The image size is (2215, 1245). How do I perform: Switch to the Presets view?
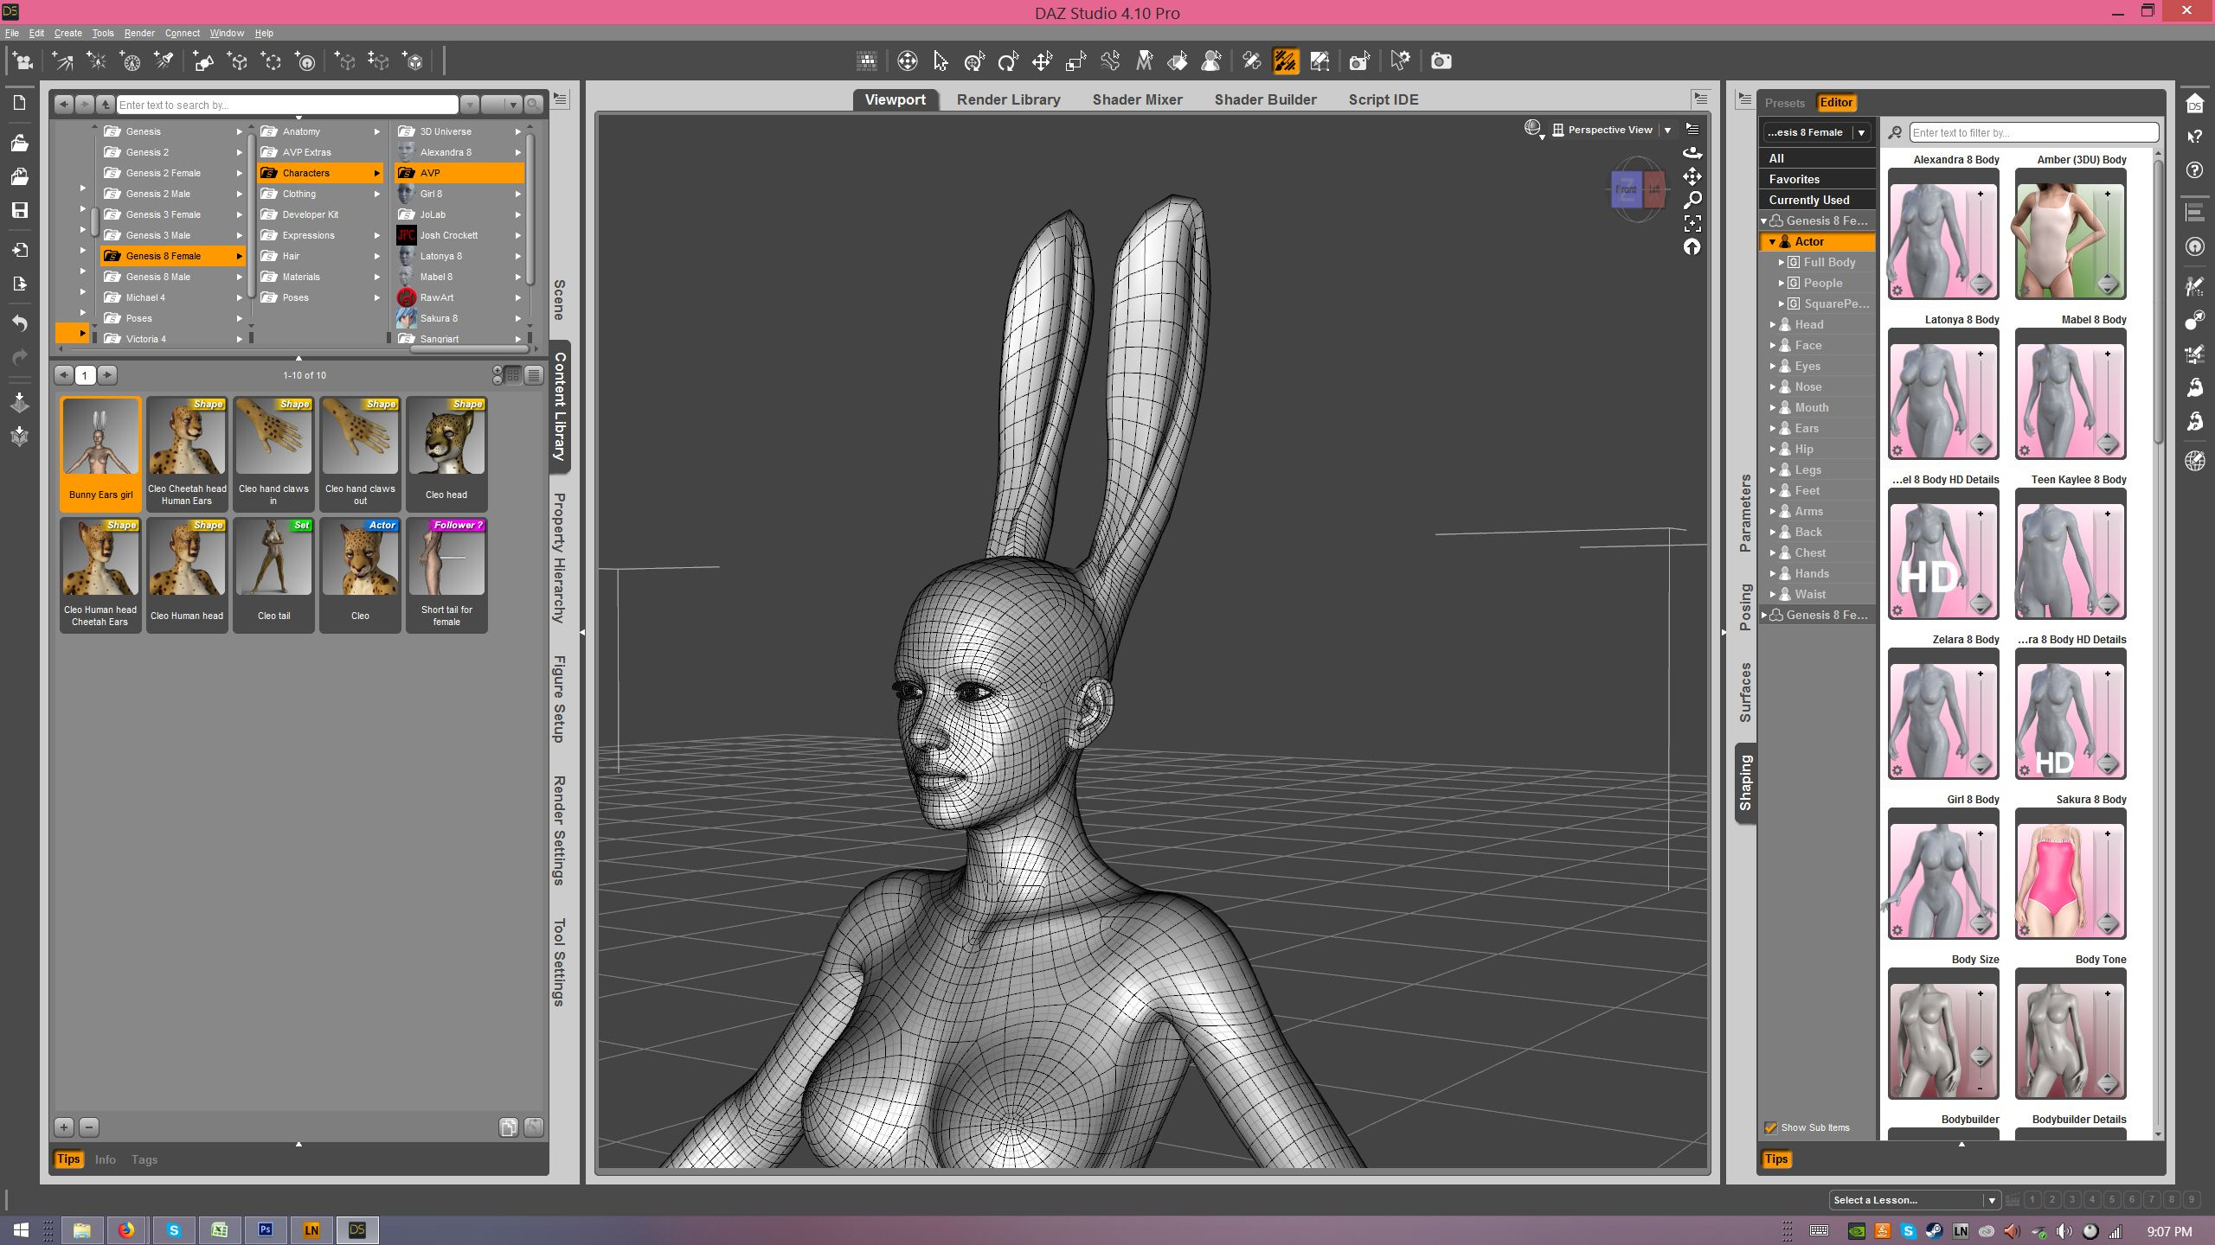(x=1784, y=102)
